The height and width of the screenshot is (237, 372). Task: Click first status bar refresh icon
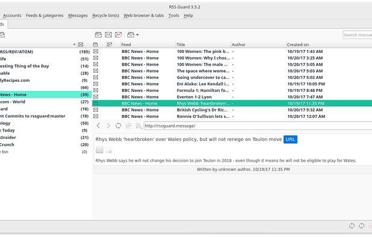[x=352, y=226]
